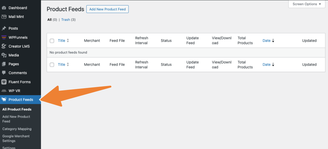Click Date sort arrow in table header
Viewport: 328px width, 149px height.
273,41
